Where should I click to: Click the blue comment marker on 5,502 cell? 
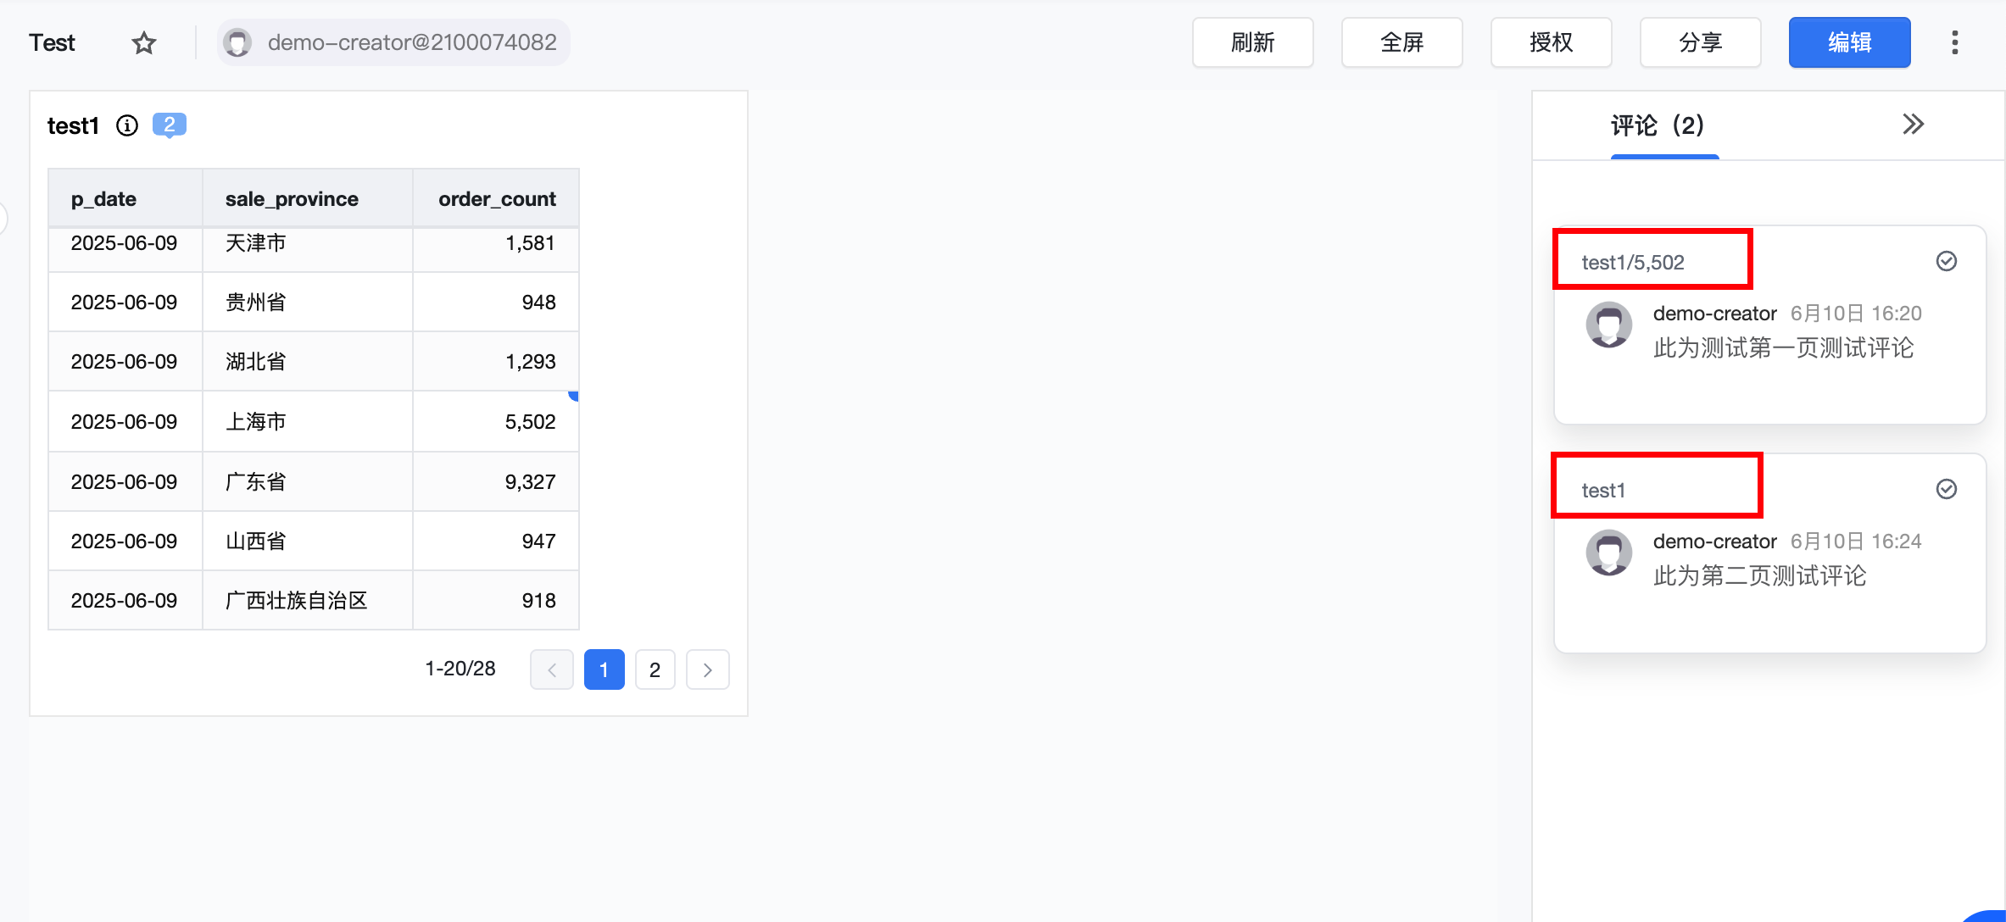point(574,396)
